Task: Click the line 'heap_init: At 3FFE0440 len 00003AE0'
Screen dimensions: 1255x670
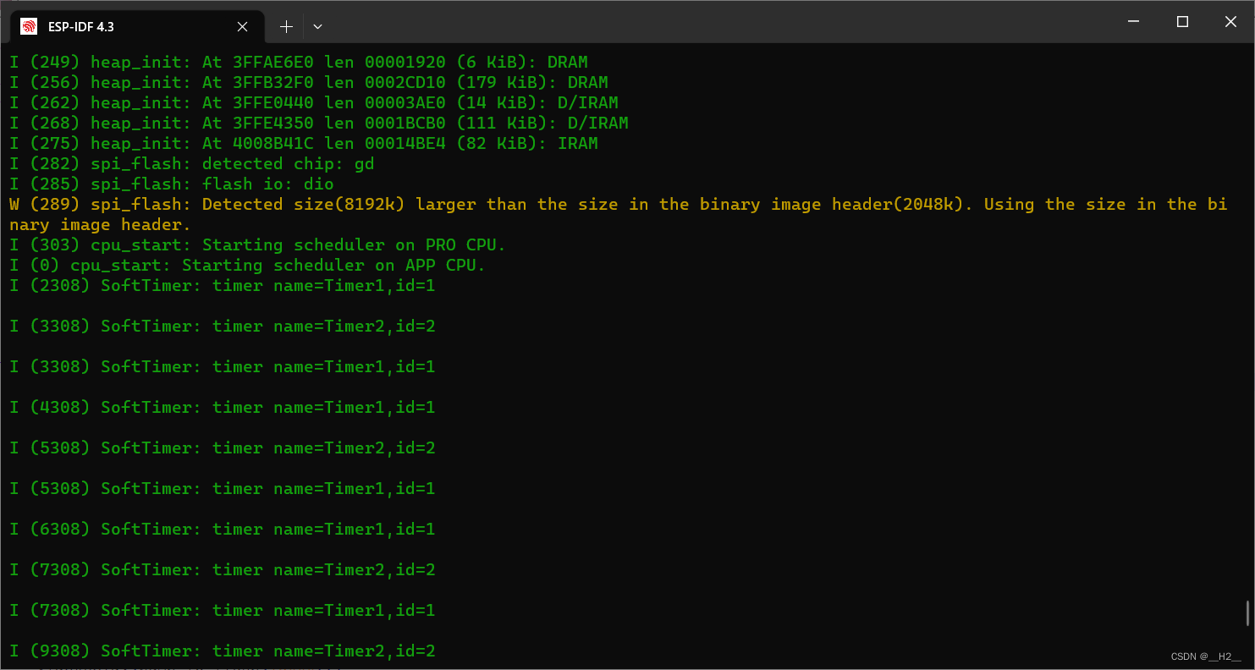Action: pyautogui.click(x=313, y=102)
